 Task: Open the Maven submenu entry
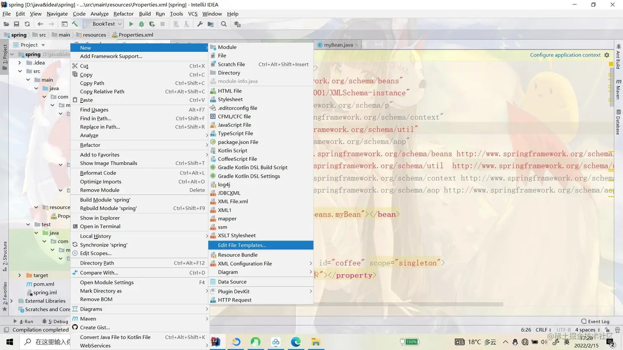pyautogui.click(x=140, y=319)
